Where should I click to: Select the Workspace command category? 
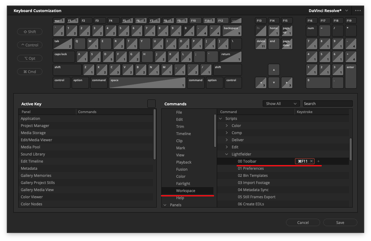(x=187, y=191)
